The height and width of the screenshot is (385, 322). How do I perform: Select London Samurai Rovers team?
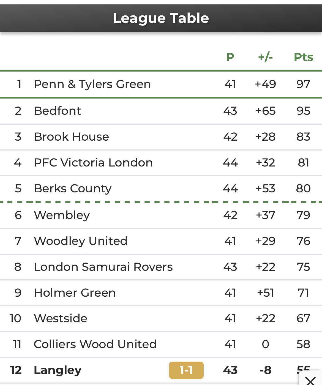(161, 267)
